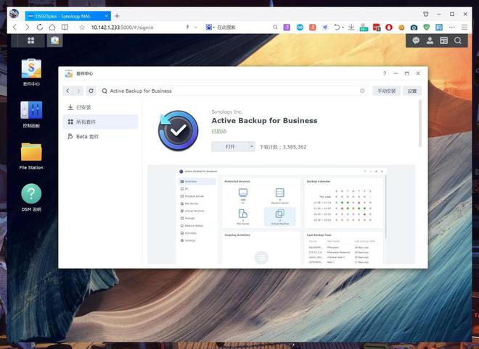Open the DSM 说明 help icon
Image resolution: width=479 pixels, height=349 pixels.
tap(31, 194)
